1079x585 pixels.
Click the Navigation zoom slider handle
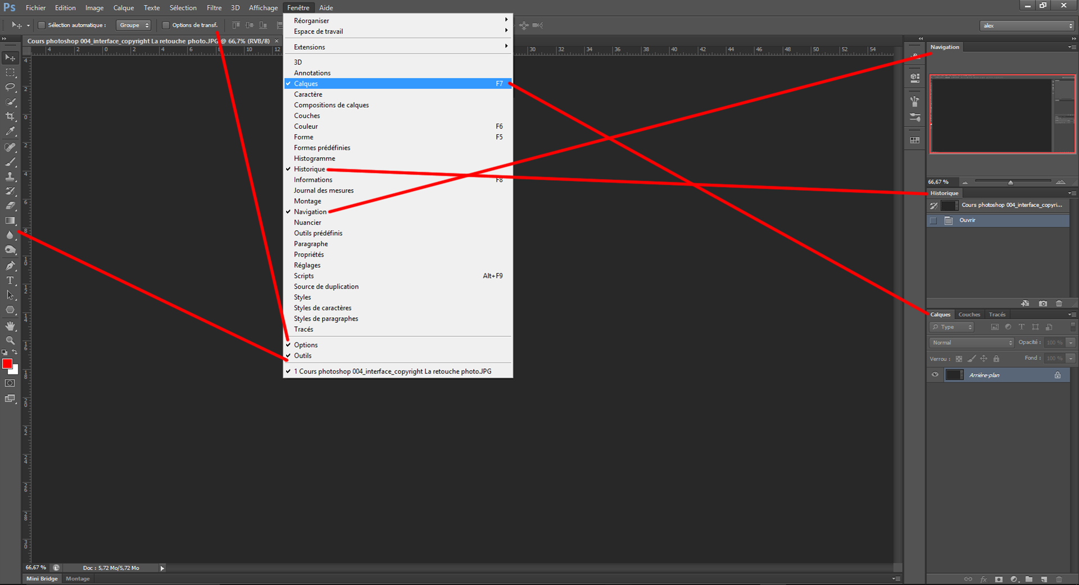click(1010, 182)
